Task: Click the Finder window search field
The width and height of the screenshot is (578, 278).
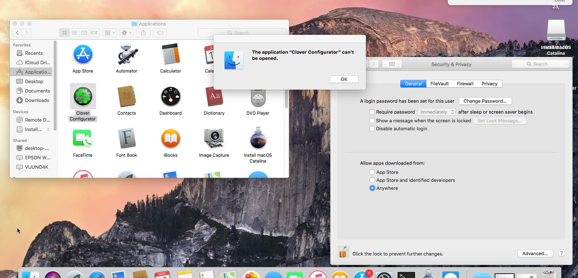Action: (x=242, y=33)
